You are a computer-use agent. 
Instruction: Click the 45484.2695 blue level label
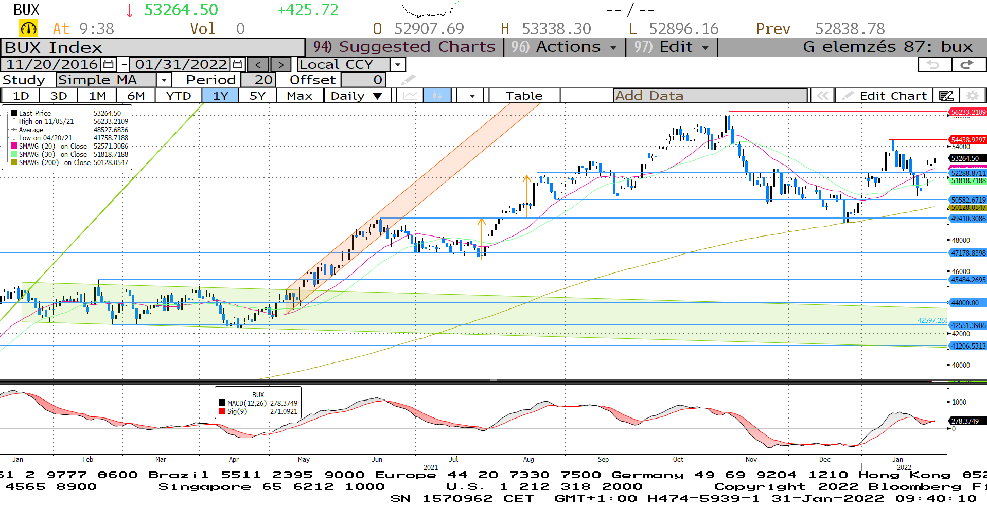[x=968, y=280]
